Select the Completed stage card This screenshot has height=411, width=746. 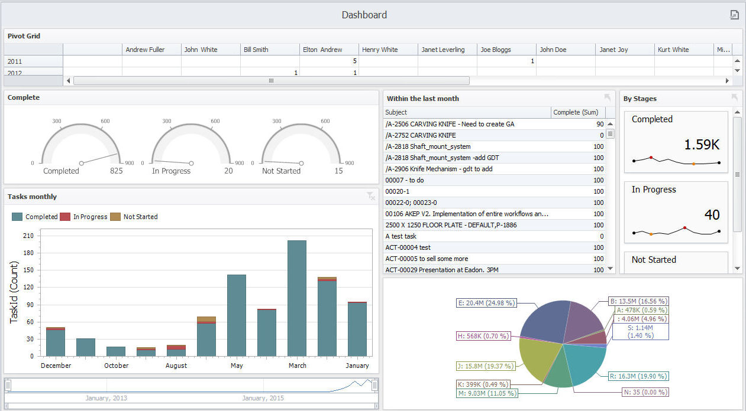(676, 142)
